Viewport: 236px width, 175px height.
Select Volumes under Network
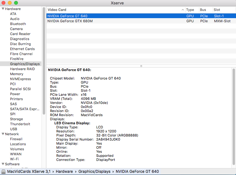click(17, 149)
